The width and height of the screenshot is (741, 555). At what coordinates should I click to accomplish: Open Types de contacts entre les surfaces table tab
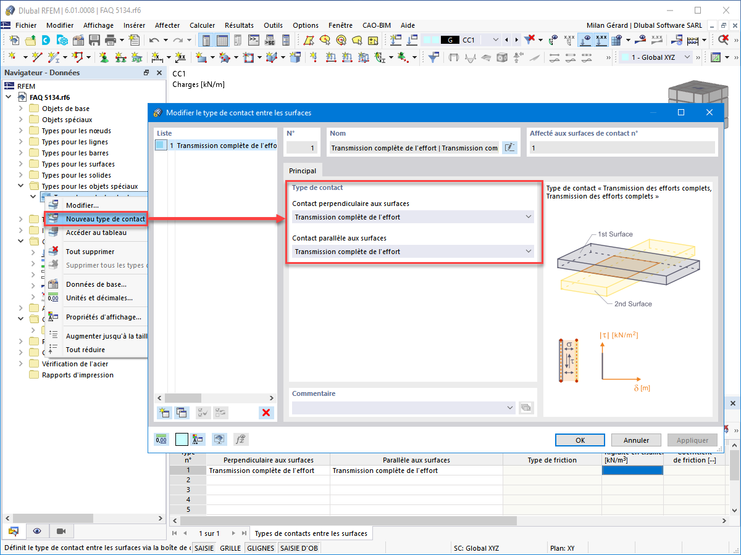click(x=311, y=533)
